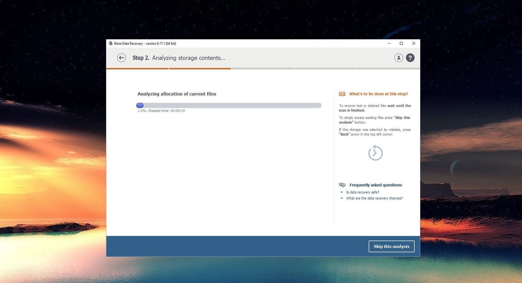
Task: Close the Raise Data Recovery window
Action: [414, 43]
